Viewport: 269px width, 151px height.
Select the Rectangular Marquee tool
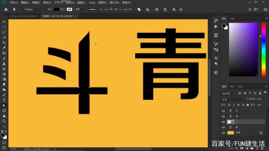4,27
